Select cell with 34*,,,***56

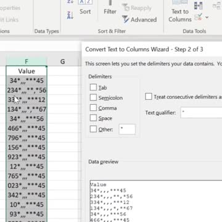pos(27,119)
